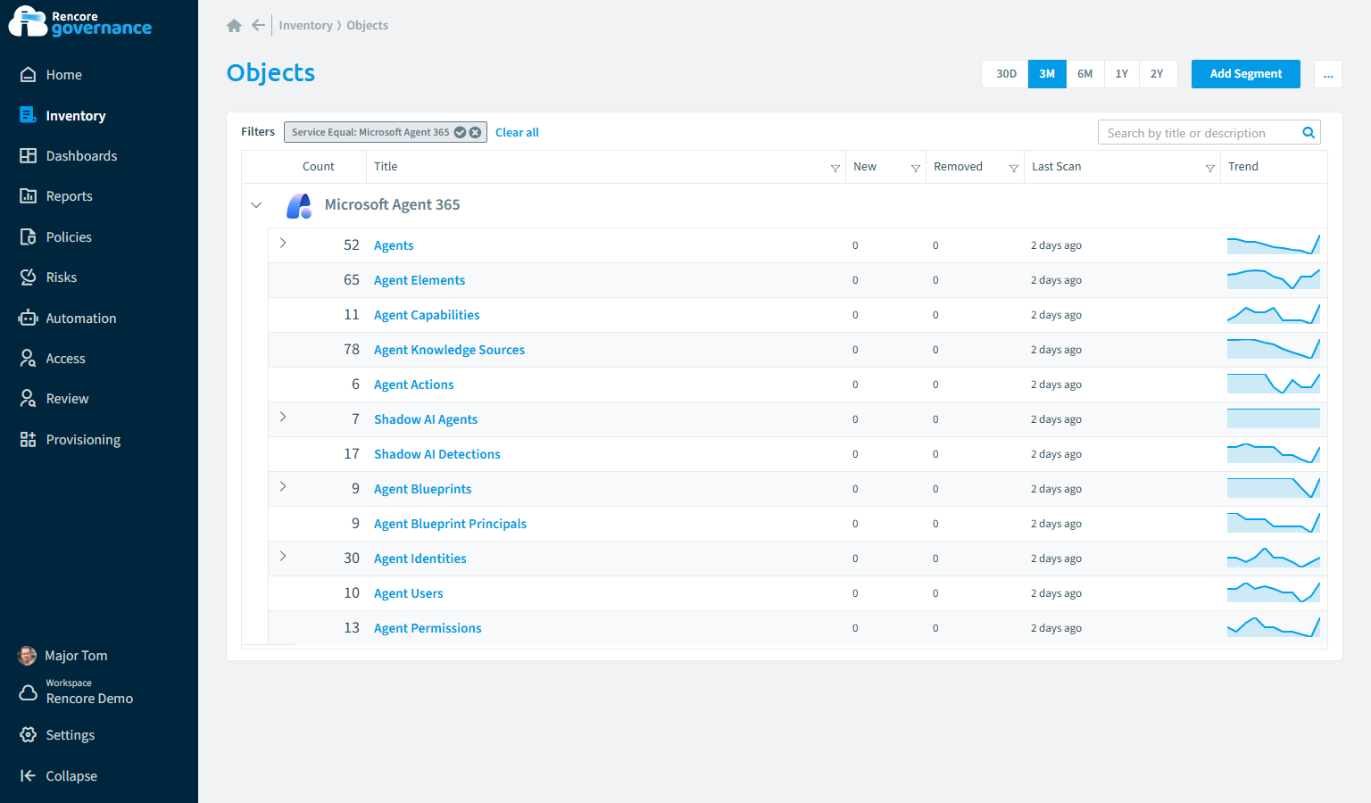
Task: Click the search magnifier icon
Action: [x=1309, y=133]
